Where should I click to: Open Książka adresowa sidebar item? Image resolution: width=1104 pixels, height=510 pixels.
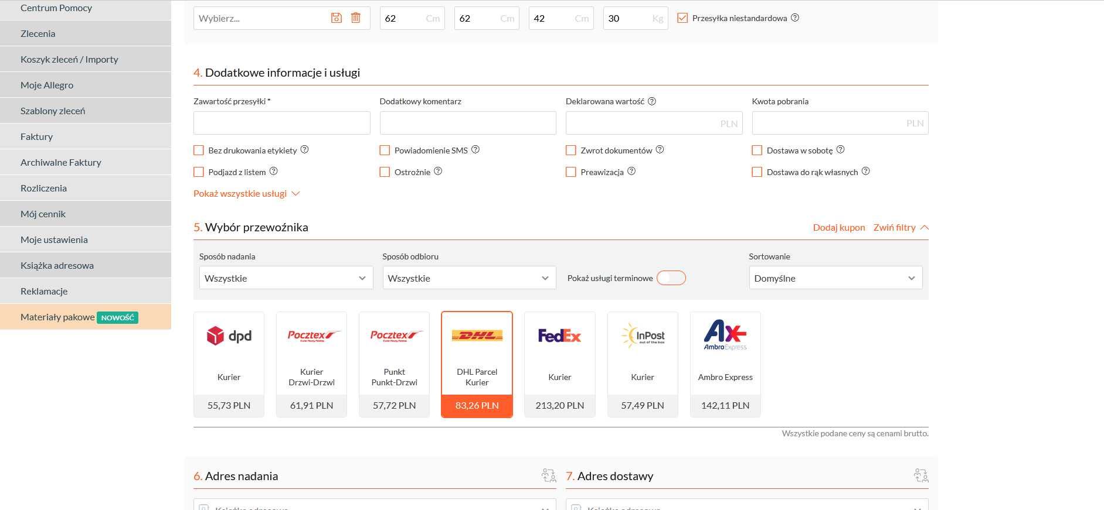[x=86, y=265]
